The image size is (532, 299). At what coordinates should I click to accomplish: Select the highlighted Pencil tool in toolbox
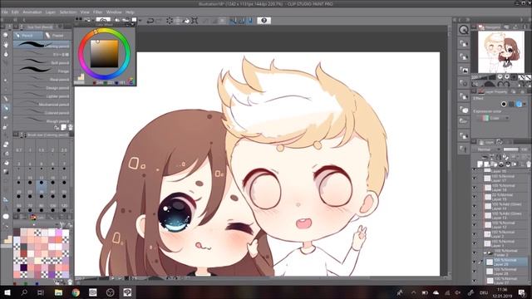6,108
